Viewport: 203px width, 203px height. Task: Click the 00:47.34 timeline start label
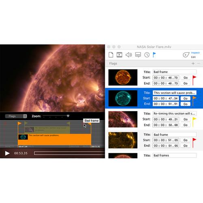23,147
